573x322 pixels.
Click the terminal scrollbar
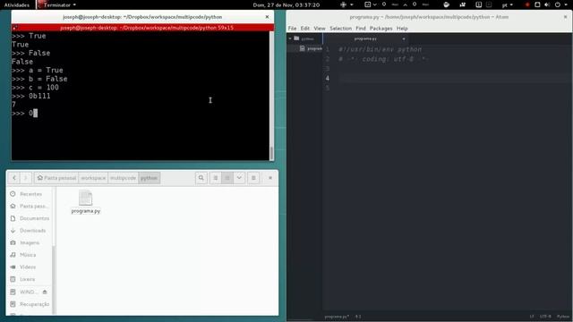[x=271, y=153]
